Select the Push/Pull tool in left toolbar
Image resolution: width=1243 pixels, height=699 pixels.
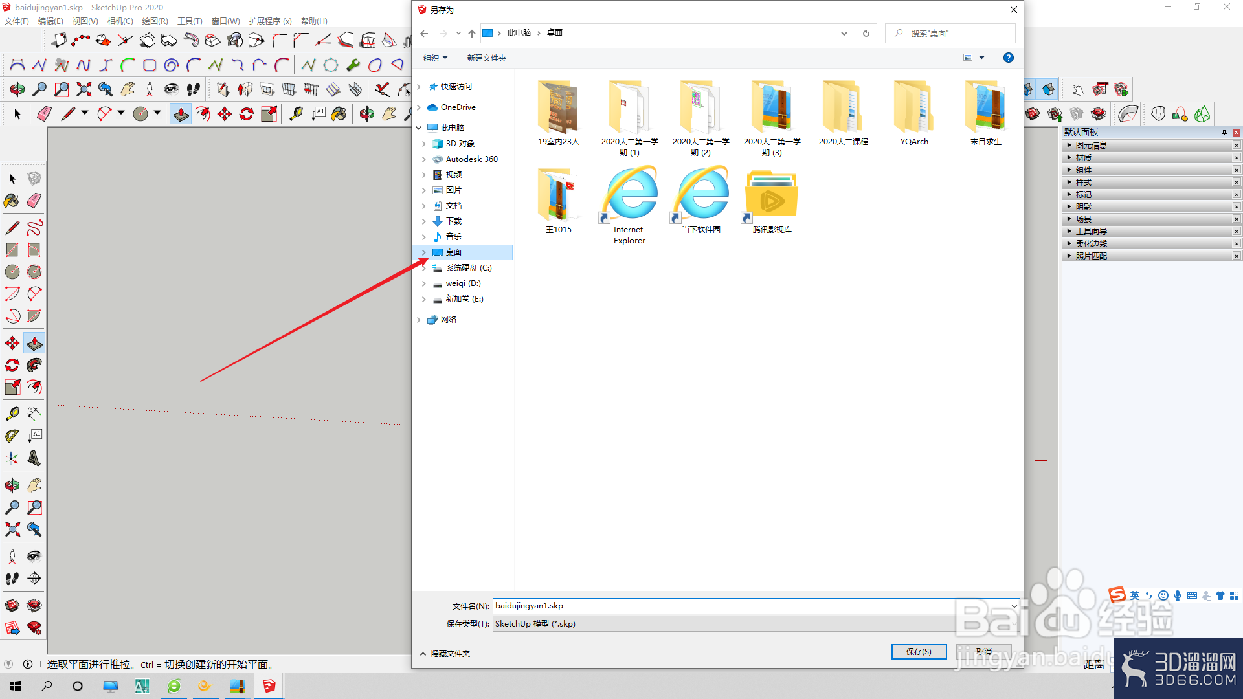click(34, 343)
